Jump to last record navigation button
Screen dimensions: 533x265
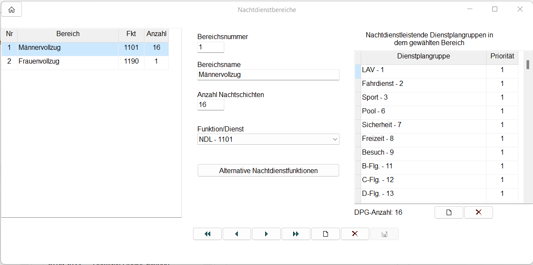[x=296, y=234]
